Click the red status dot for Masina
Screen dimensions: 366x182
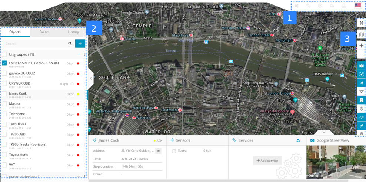[x=78, y=105]
